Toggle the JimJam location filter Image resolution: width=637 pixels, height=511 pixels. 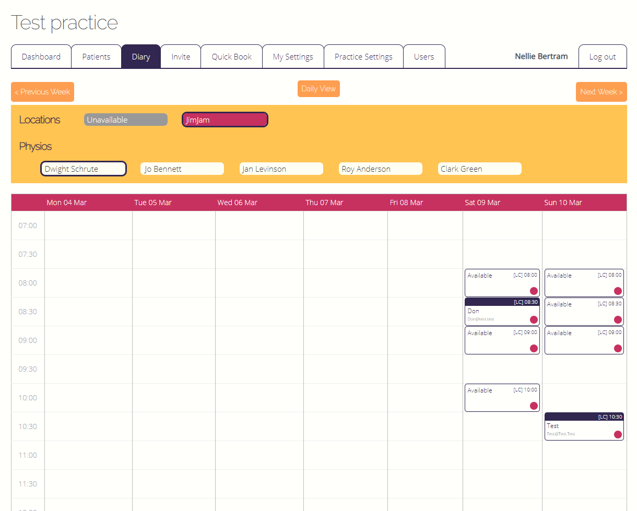[x=225, y=120]
